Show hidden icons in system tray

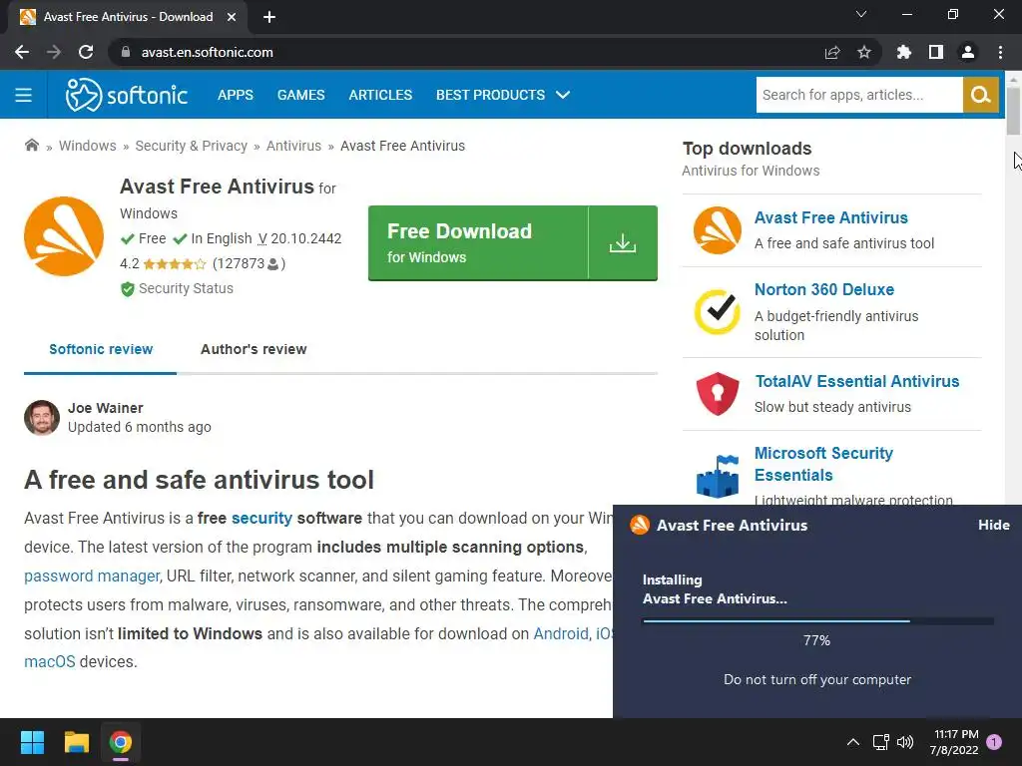pos(852,742)
